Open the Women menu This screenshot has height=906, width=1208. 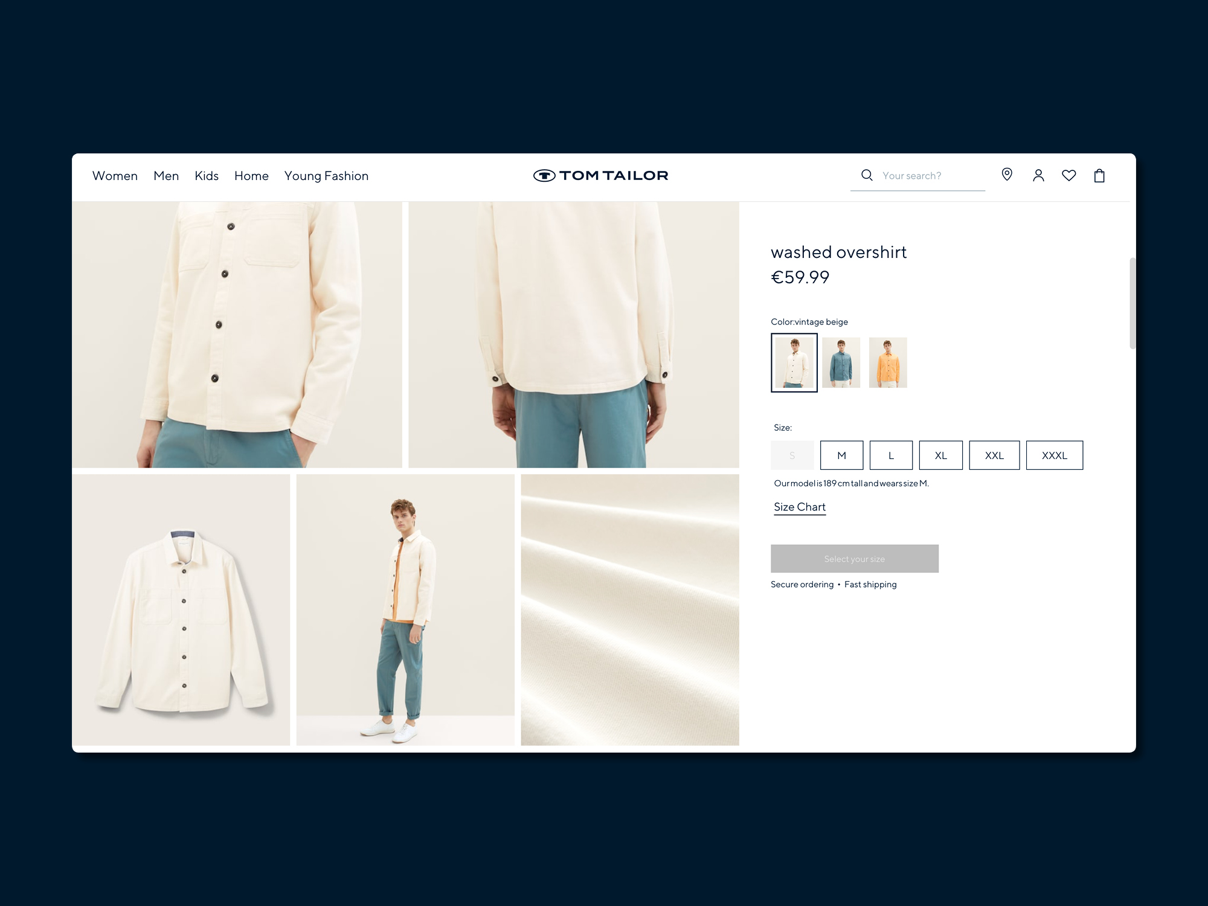point(115,176)
